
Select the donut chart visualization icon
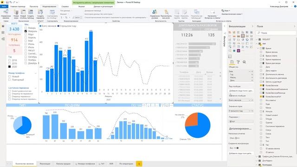[247, 39]
